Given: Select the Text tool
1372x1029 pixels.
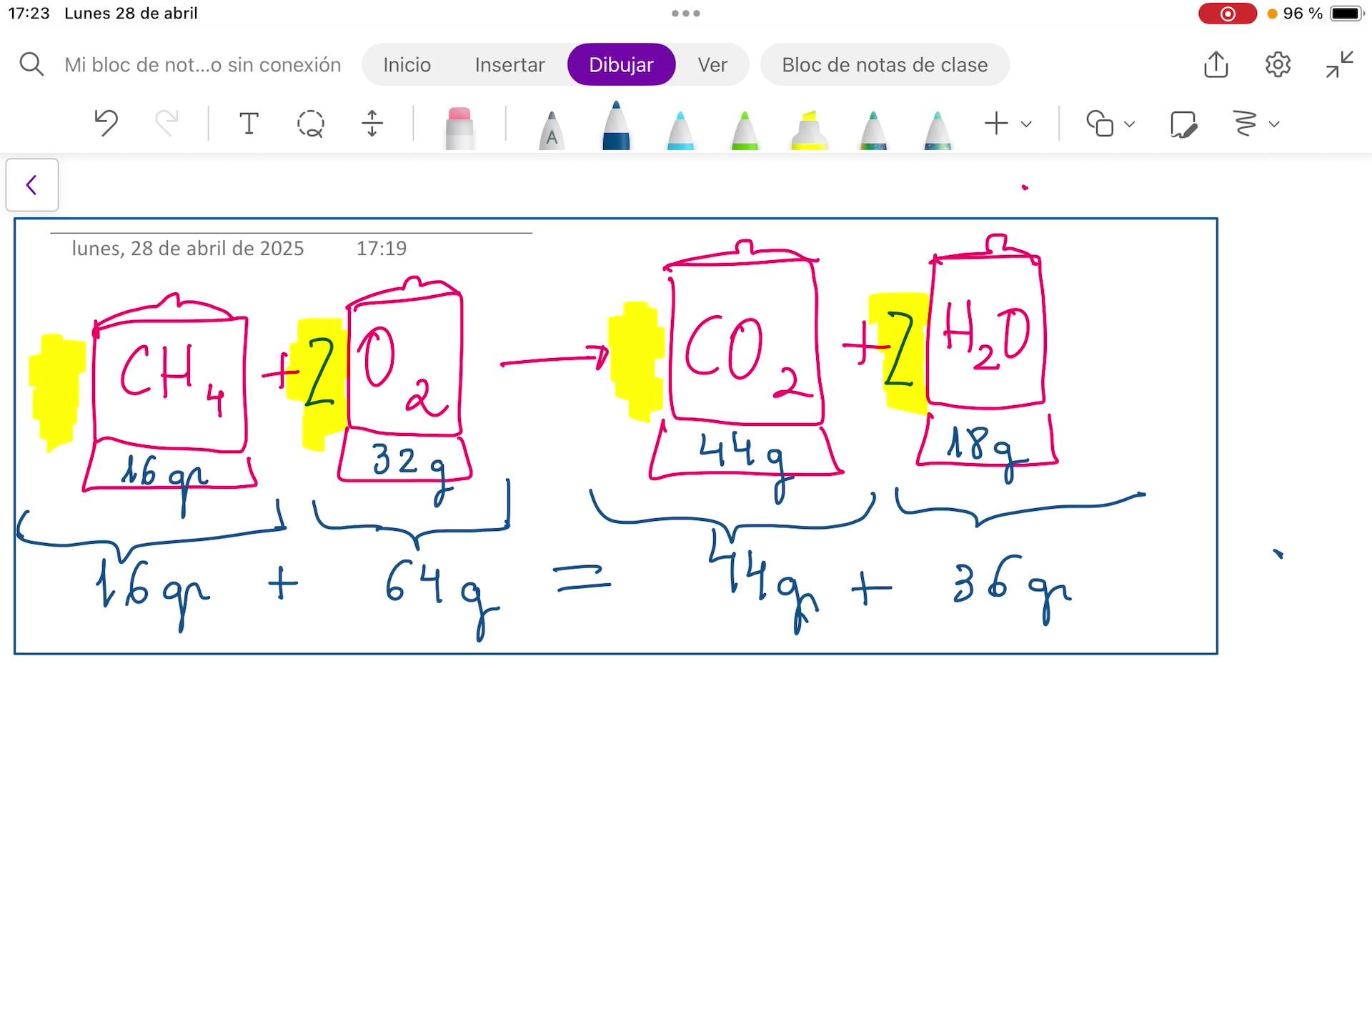Looking at the screenshot, I should (x=249, y=124).
